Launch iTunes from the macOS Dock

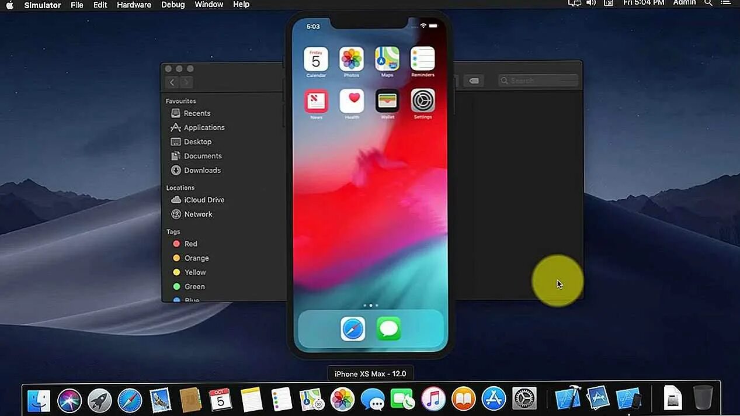[433, 400]
